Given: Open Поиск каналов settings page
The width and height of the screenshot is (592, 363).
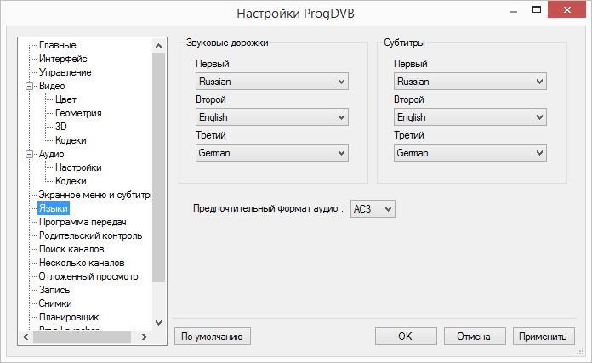Looking at the screenshot, I should point(71,249).
